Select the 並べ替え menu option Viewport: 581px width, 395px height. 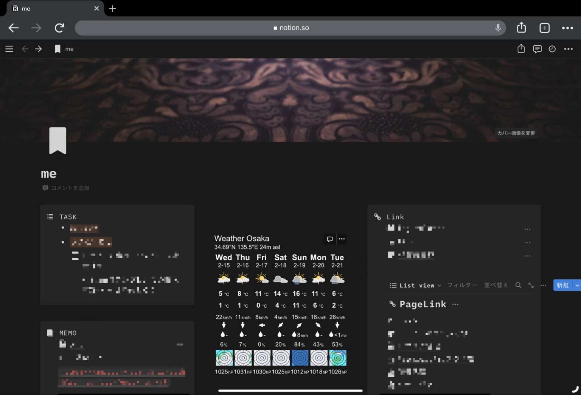click(496, 285)
